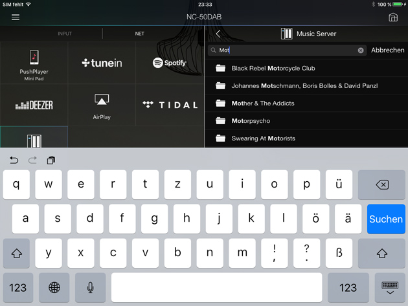This screenshot has height=306, width=408.
Task: Tap the right shift key
Action: [381, 253]
